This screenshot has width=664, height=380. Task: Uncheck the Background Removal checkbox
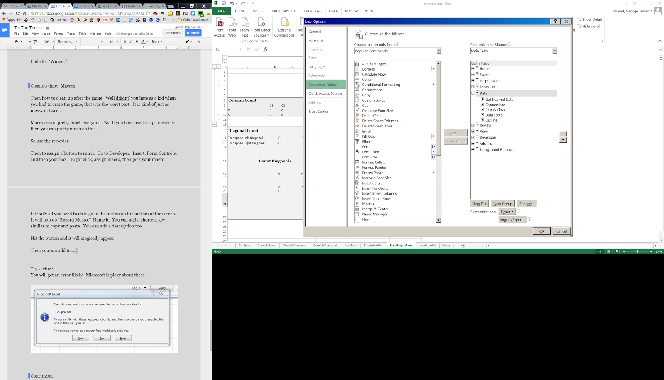[477, 149]
